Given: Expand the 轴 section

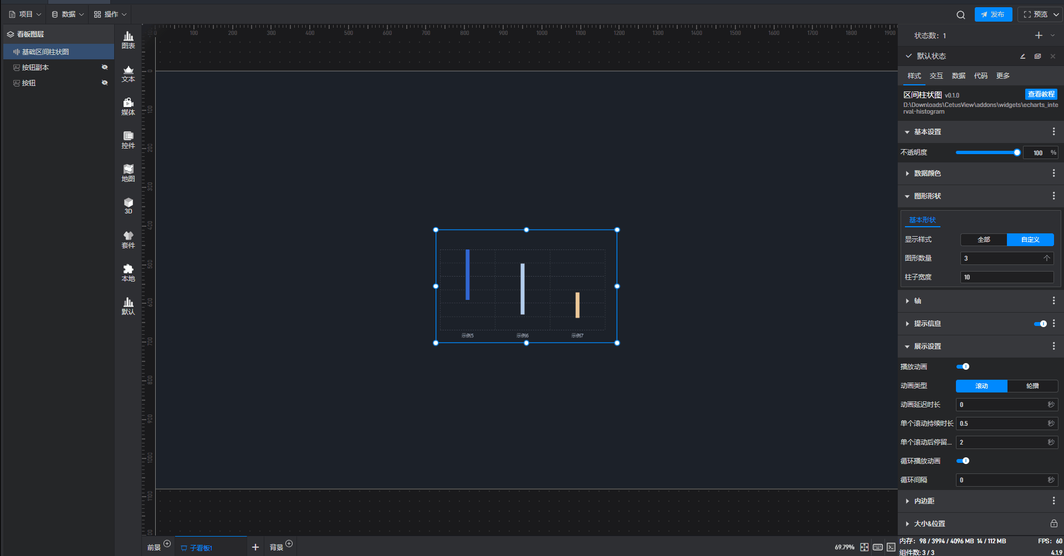Looking at the screenshot, I should pos(907,301).
